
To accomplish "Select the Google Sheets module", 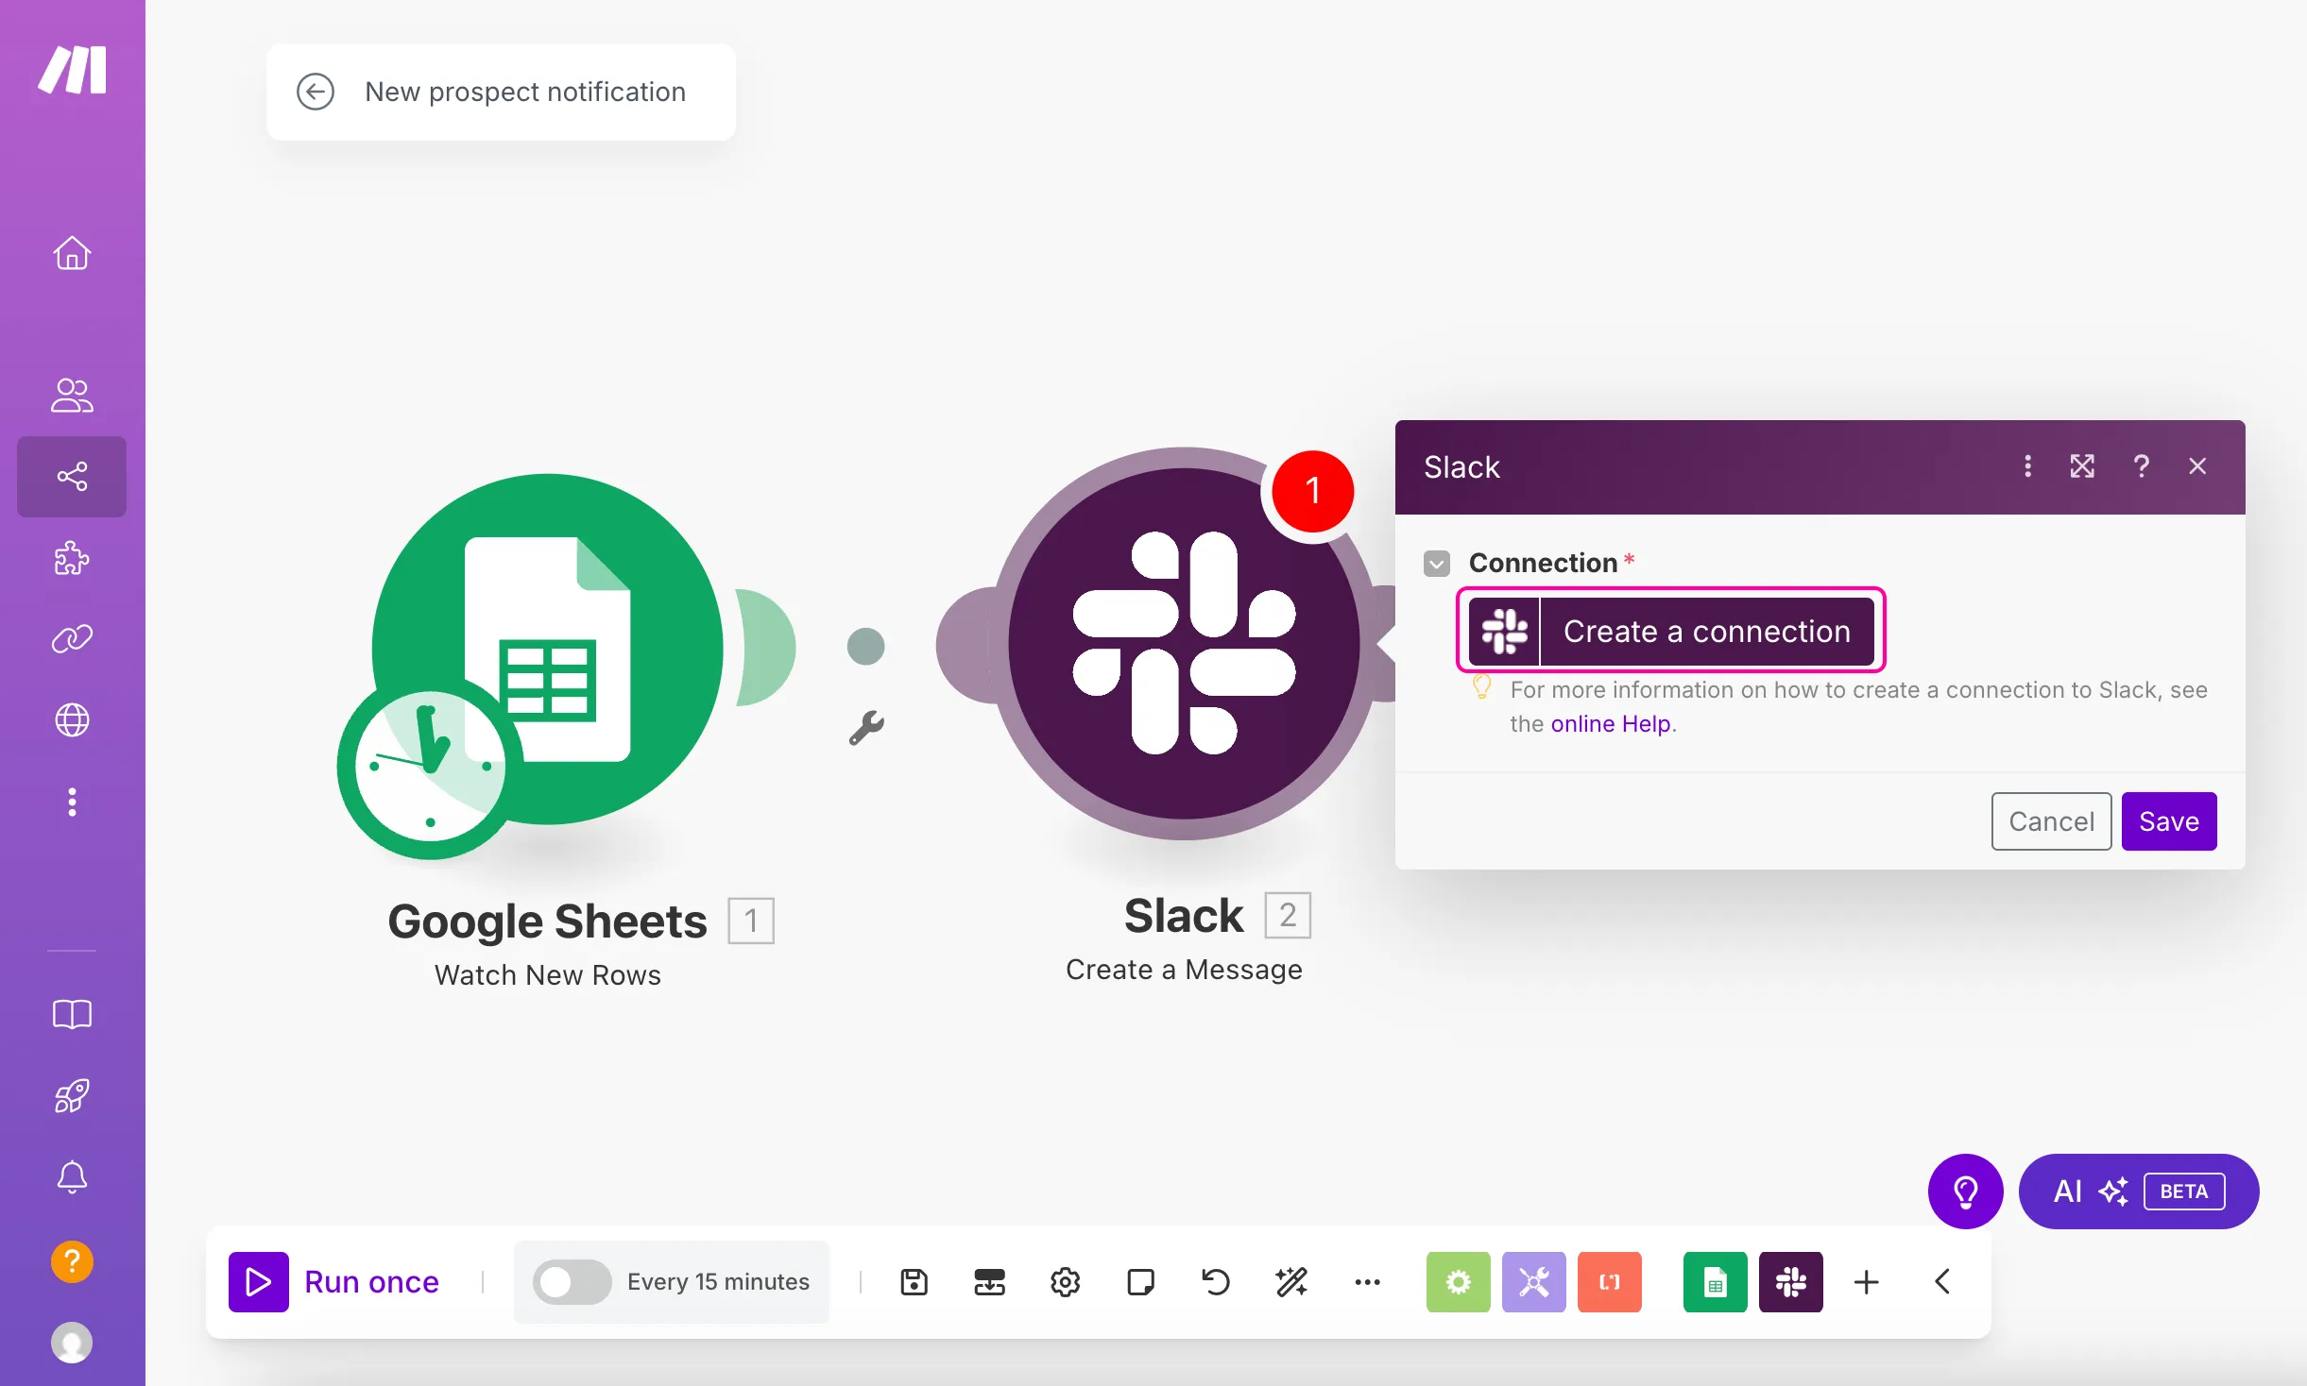I will [x=547, y=650].
